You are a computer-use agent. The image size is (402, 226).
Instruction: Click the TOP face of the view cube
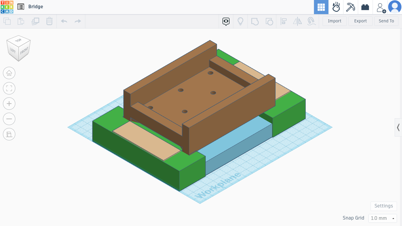18,40
